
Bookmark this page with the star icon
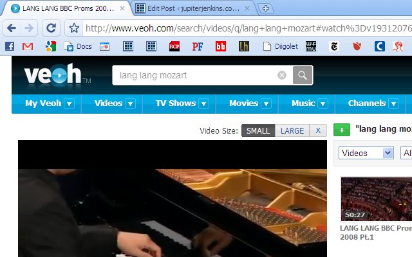click(x=74, y=28)
